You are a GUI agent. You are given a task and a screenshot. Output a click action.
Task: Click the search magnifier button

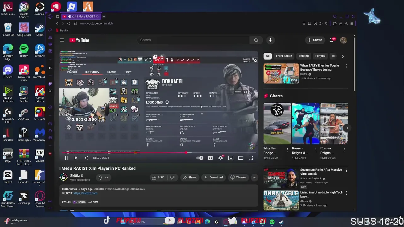tap(256, 40)
